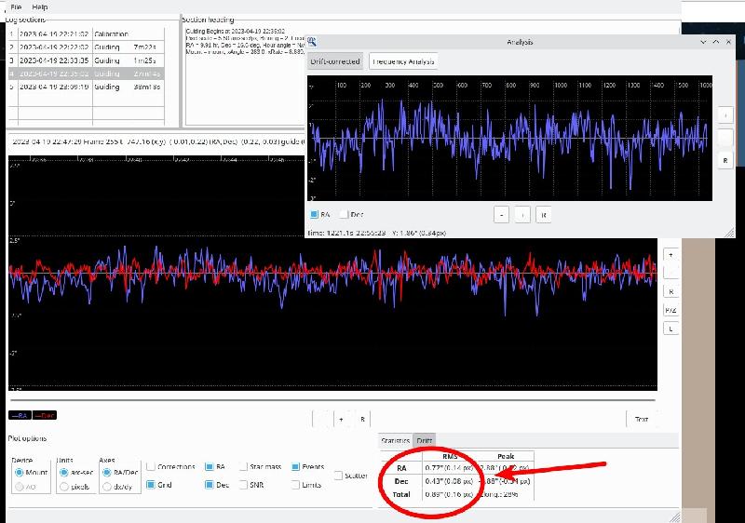Switch to the Drift tab
The image size is (745, 523).
coord(424,440)
